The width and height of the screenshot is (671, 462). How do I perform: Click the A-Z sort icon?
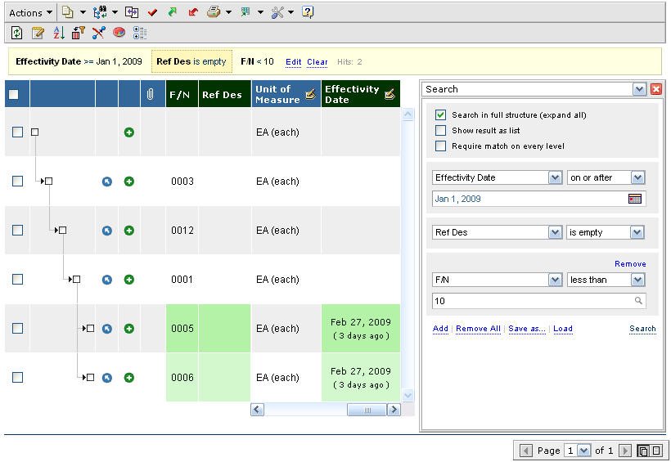click(x=58, y=33)
